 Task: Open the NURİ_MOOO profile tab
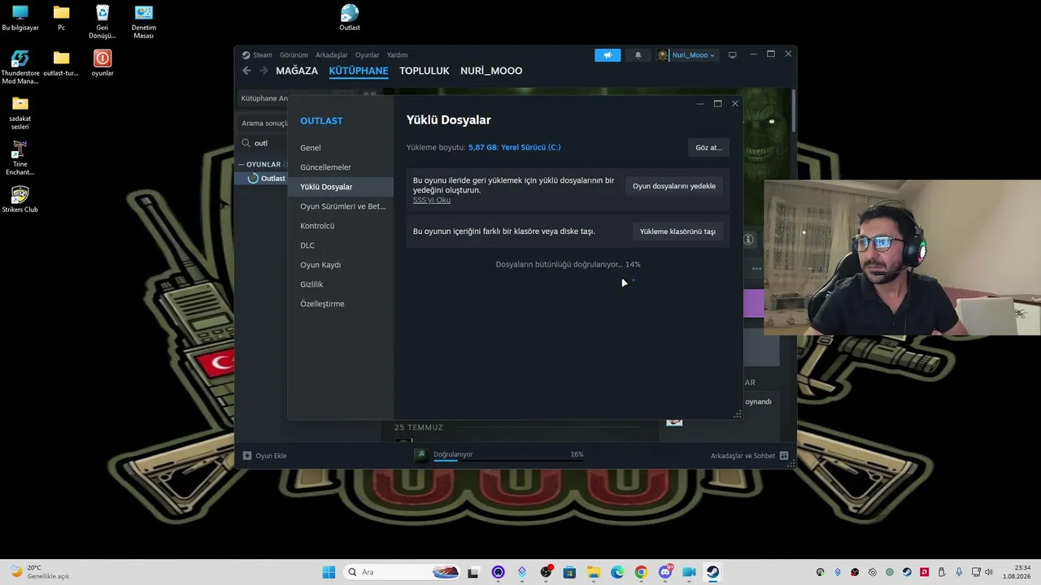tap(491, 71)
